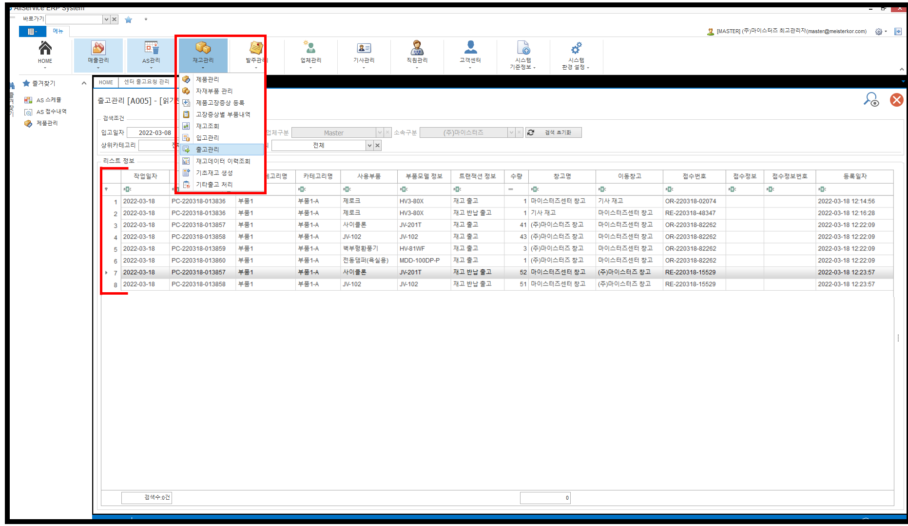Open AS 접수내역 in favorites
This screenshot has height=526, width=908.
[x=51, y=112]
